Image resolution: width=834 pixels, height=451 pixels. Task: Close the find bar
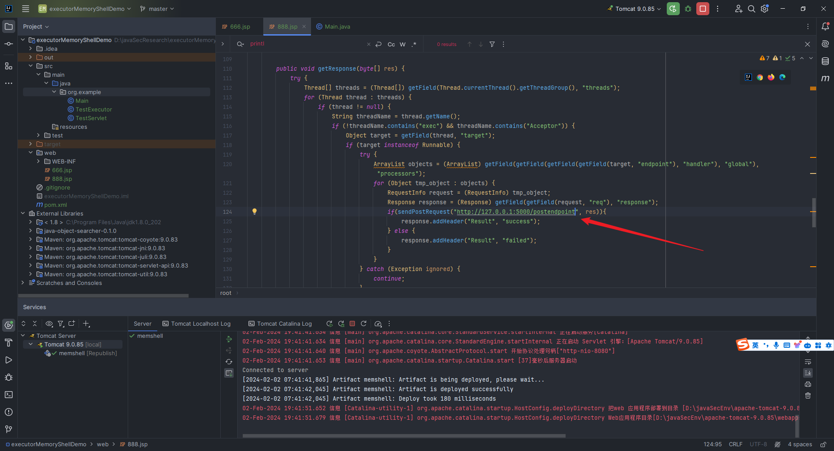click(x=808, y=44)
